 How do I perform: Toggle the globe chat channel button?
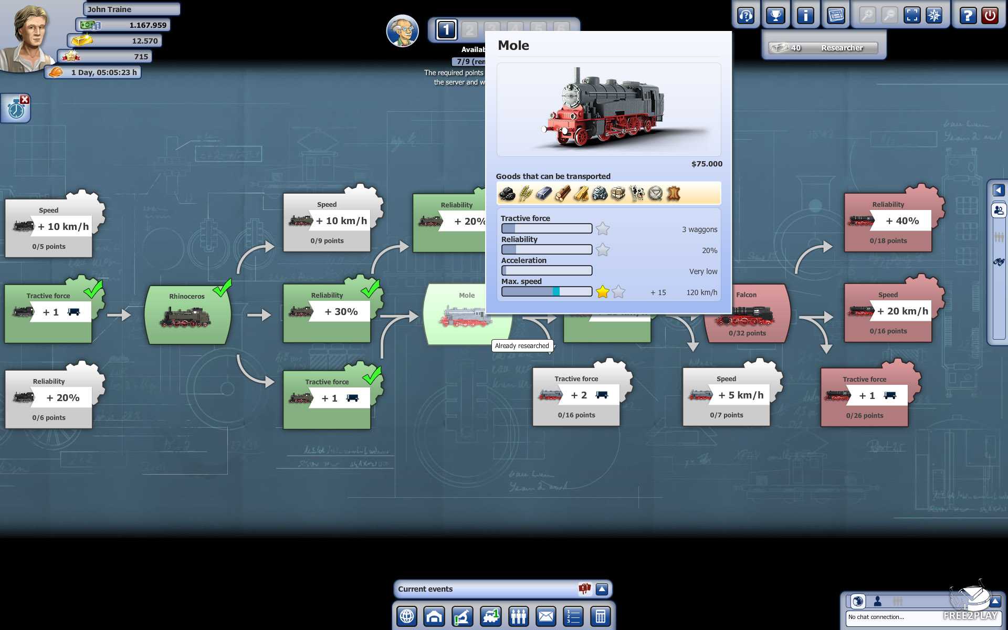[858, 601]
